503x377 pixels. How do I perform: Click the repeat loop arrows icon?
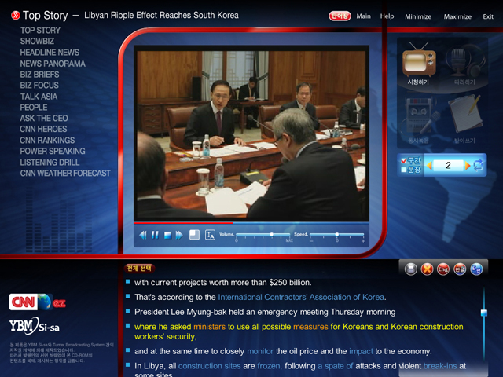pyautogui.click(x=479, y=165)
